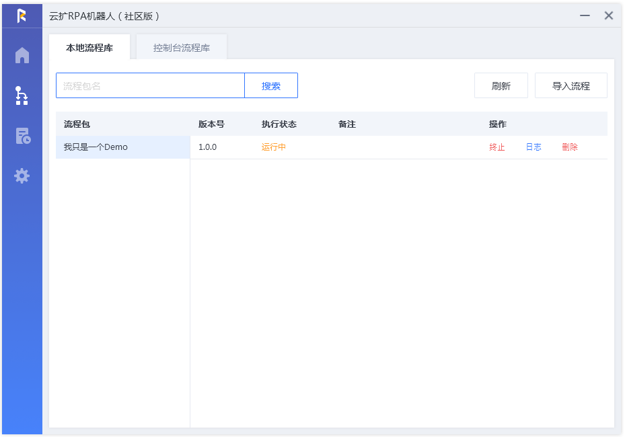Open the 日志 link for the Demo flow

point(534,147)
